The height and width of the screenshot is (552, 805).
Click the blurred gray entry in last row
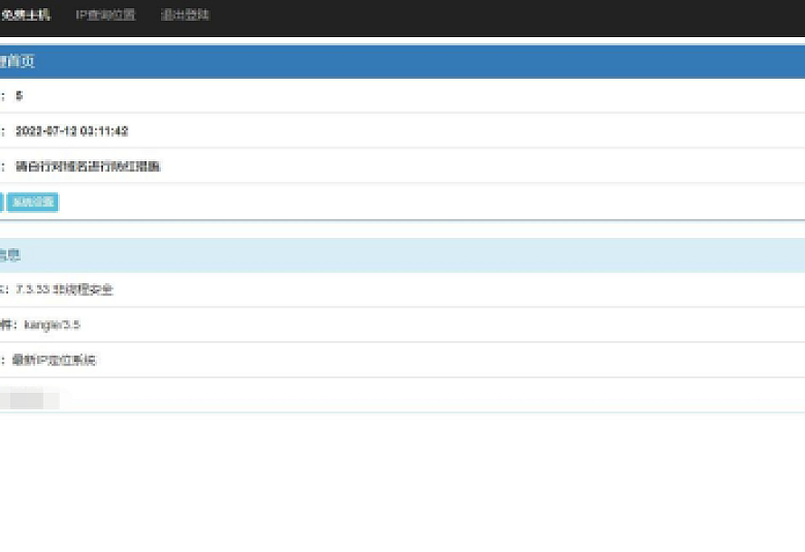(29, 398)
